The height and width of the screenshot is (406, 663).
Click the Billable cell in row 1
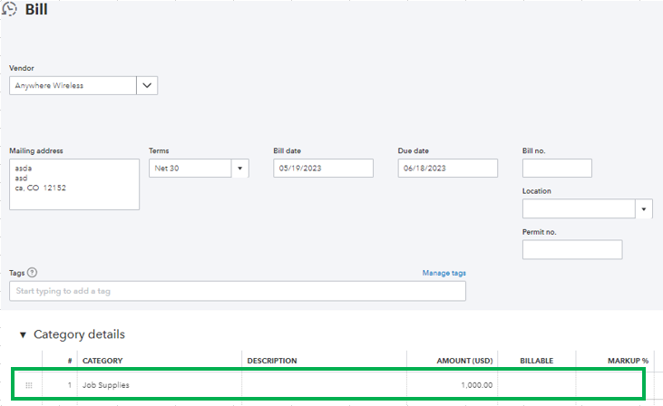[x=537, y=385]
